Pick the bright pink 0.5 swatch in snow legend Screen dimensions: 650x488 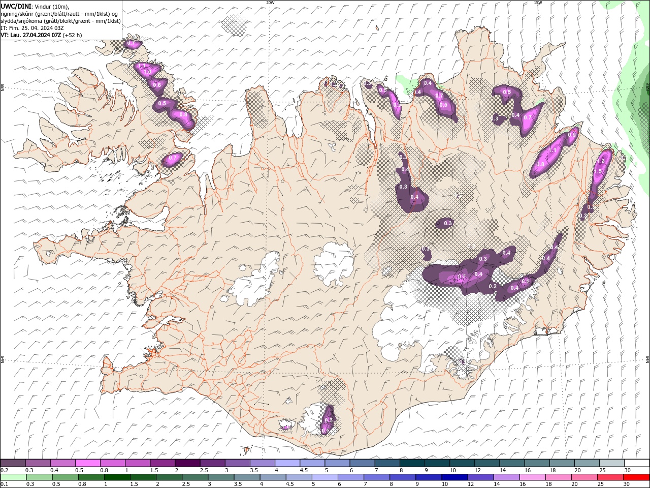[87, 463]
